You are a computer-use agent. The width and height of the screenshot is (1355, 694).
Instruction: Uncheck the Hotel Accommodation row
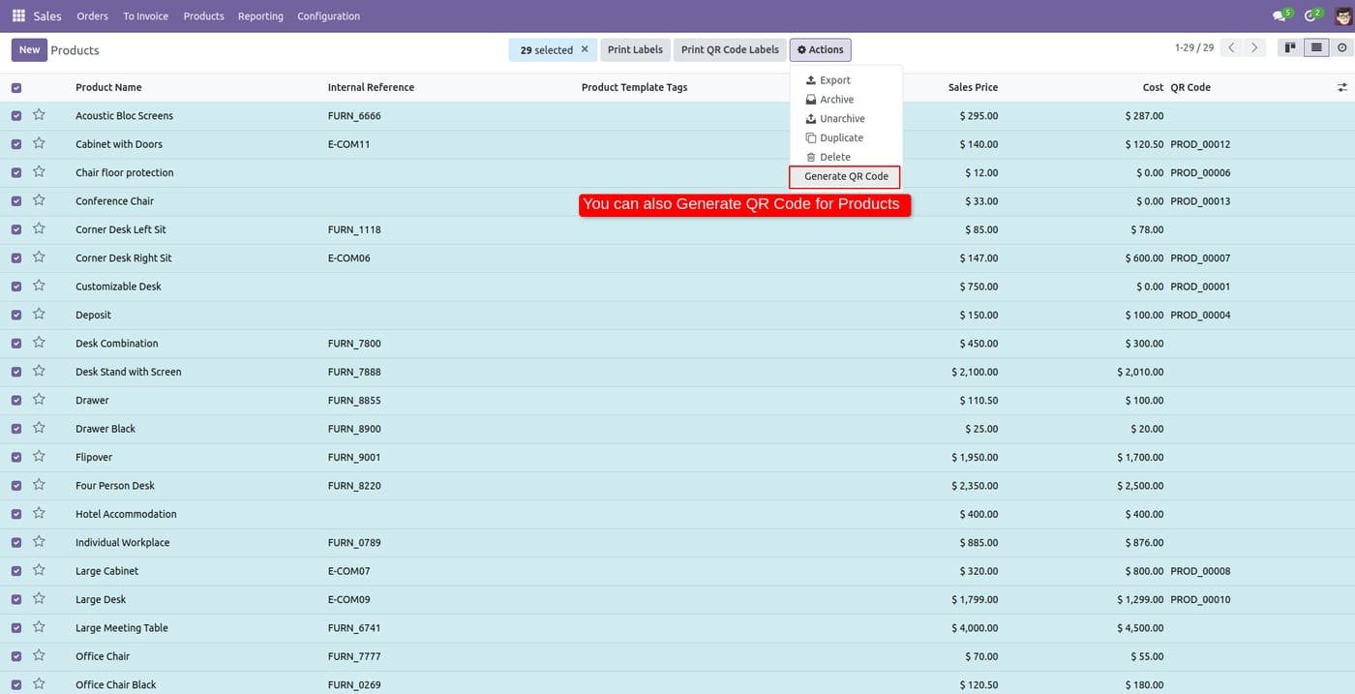tap(16, 514)
